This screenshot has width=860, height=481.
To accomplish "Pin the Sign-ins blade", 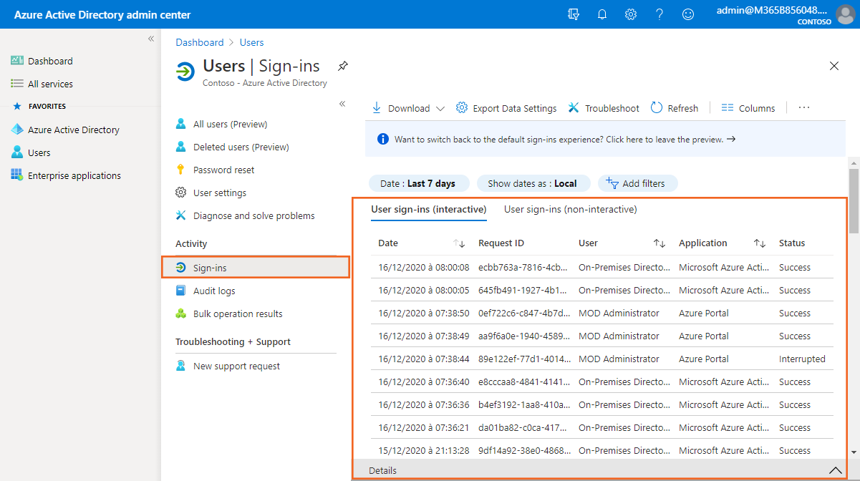I will click(343, 66).
